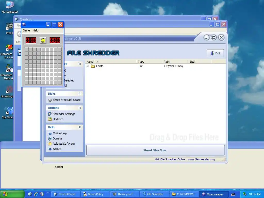Launch Windows Media Player quick launch icon

pos(42,194)
